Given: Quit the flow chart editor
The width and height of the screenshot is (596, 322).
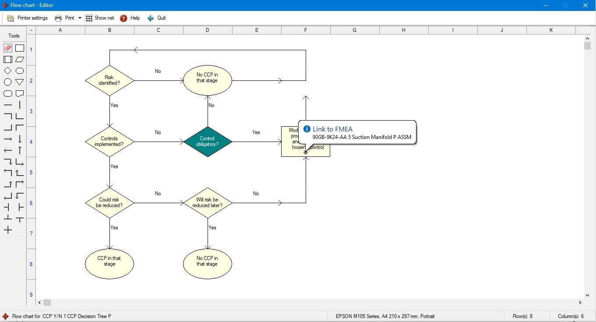Looking at the screenshot, I should tap(156, 18).
